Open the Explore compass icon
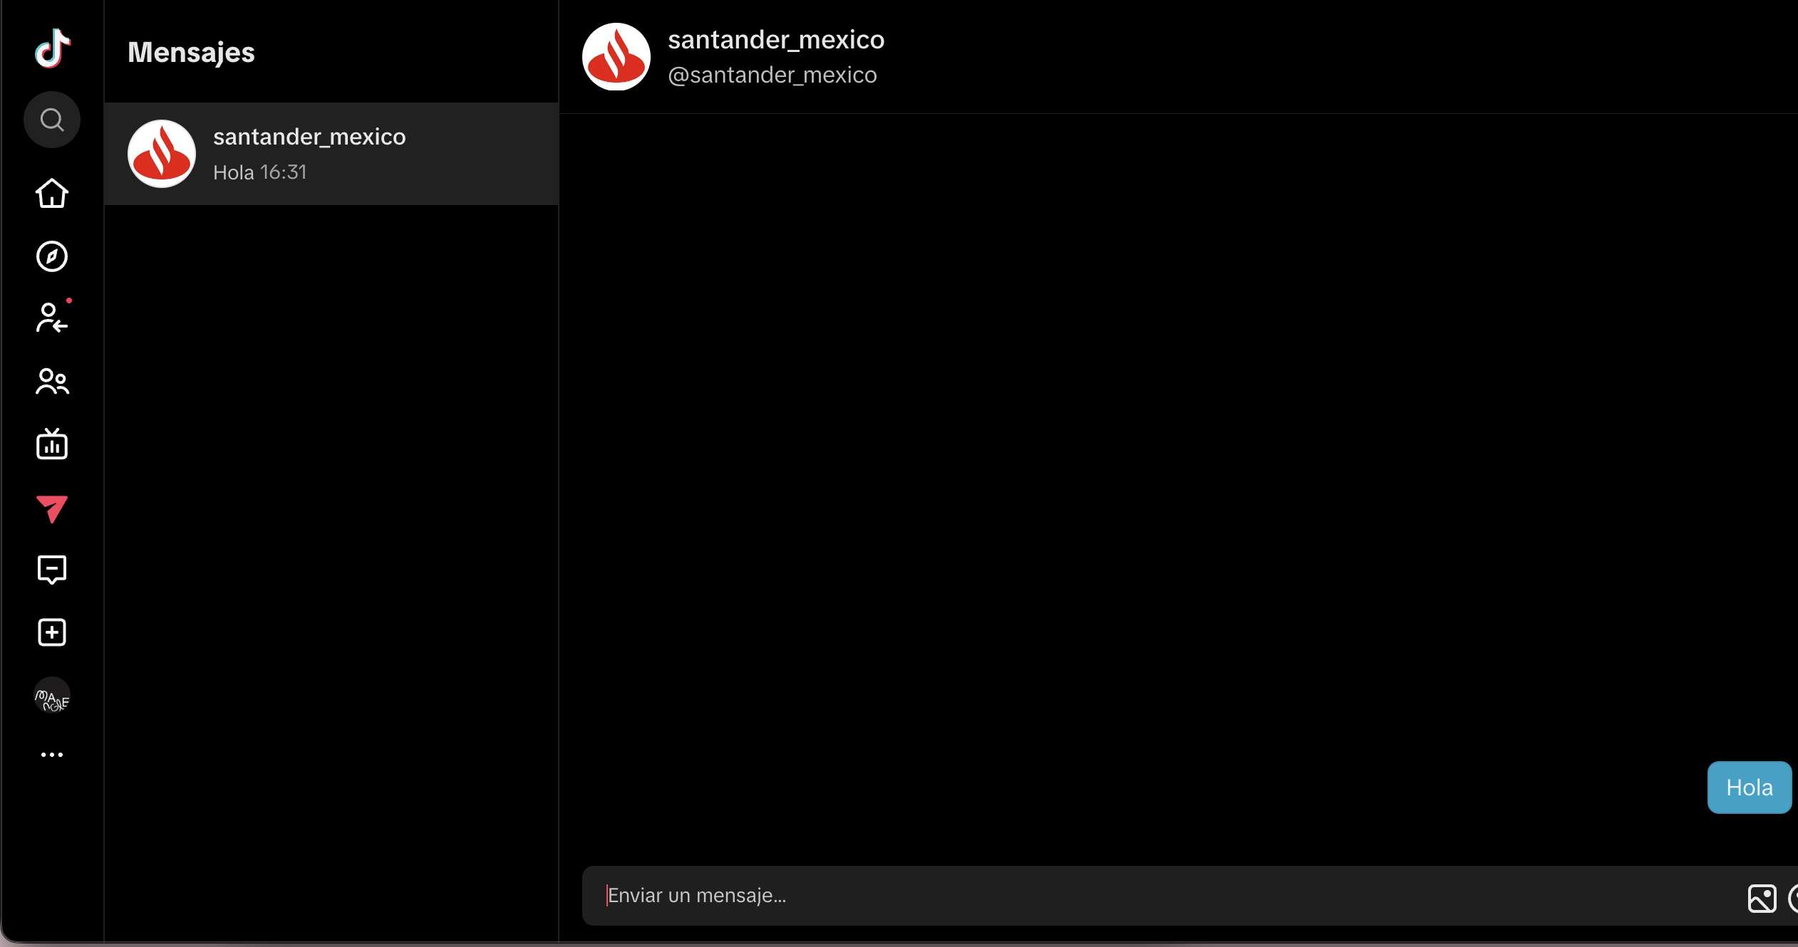The height and width of the screenshot is (947, 1798). (x=52, y=256)
